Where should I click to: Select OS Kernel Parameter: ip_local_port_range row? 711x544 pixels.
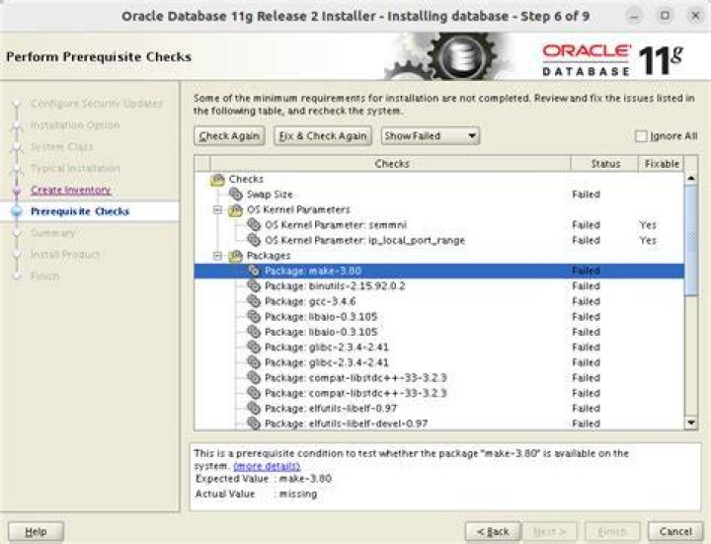pyautogui.click(x=438, y=240)
